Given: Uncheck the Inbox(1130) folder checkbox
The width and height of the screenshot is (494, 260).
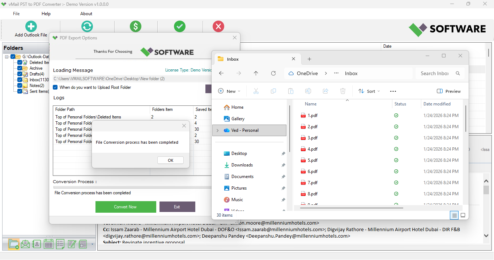Looking at the screenshot, I should 20,79.
